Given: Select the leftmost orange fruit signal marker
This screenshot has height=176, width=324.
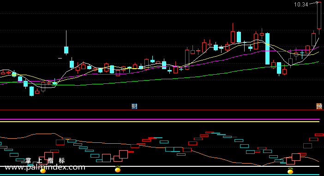Looking at the screenshot, I should 43,170.
